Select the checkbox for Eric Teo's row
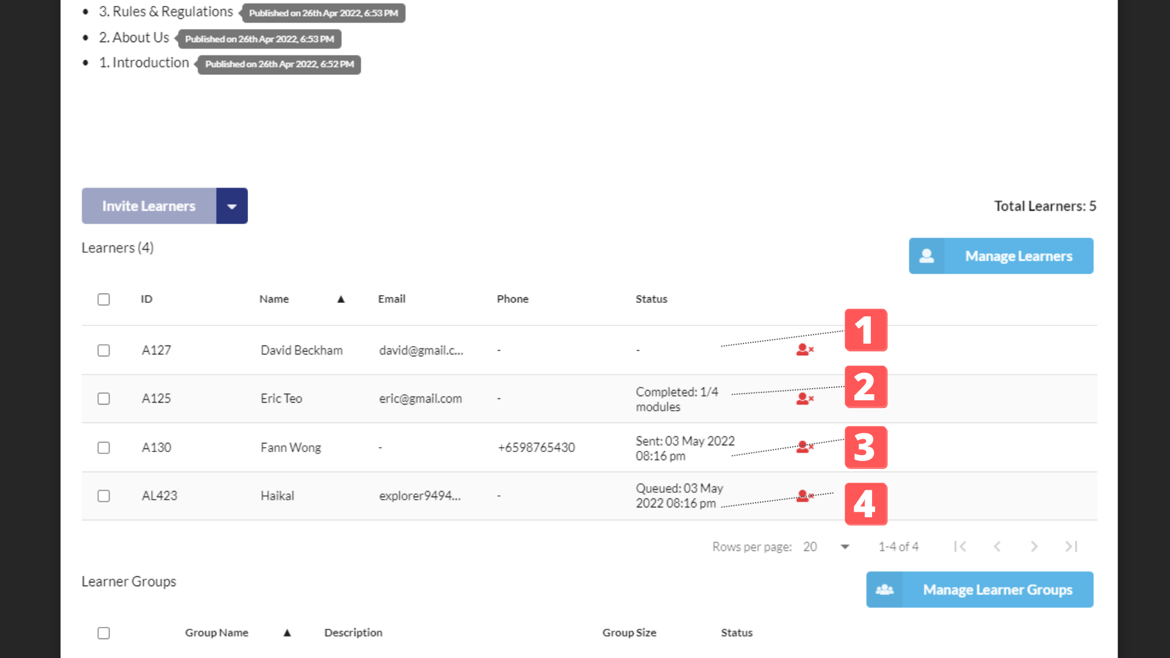1170x658 pixels. click(104, 398)
